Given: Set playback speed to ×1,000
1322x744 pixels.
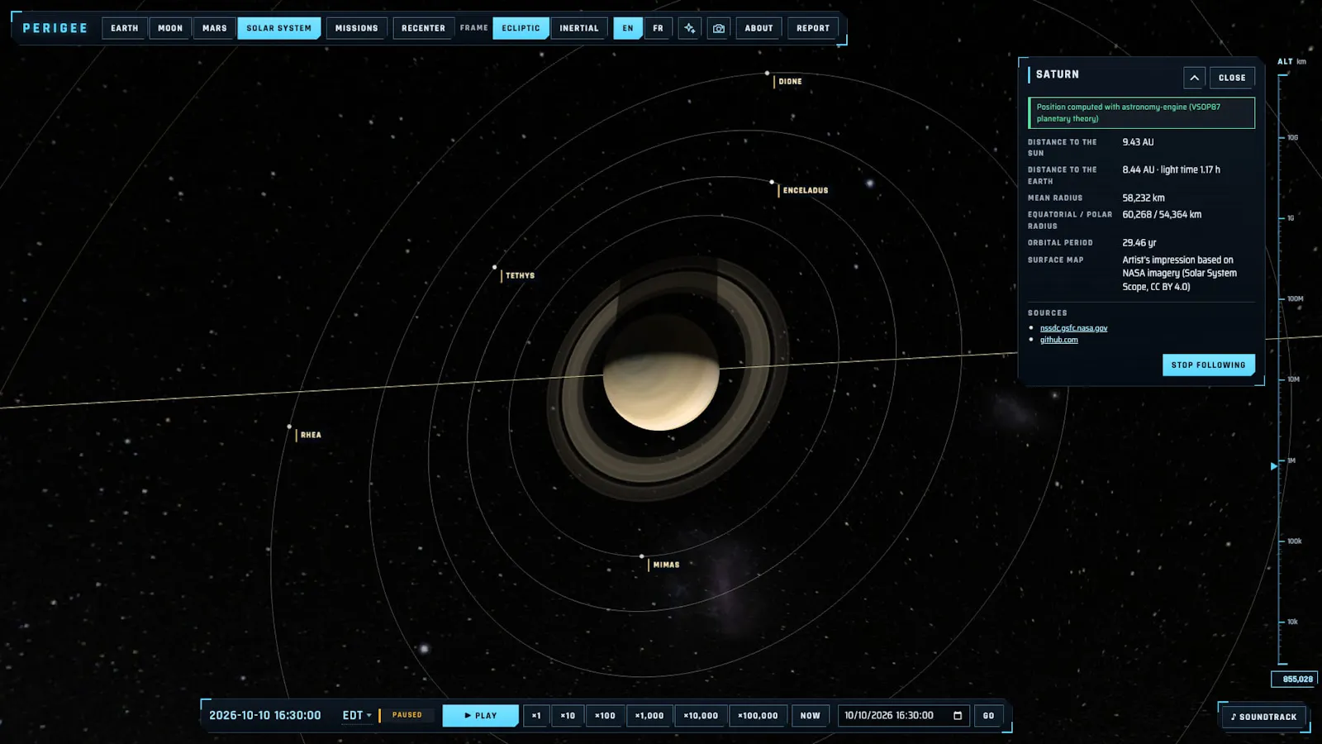Looking at the screenshot, I should point(649,716).
